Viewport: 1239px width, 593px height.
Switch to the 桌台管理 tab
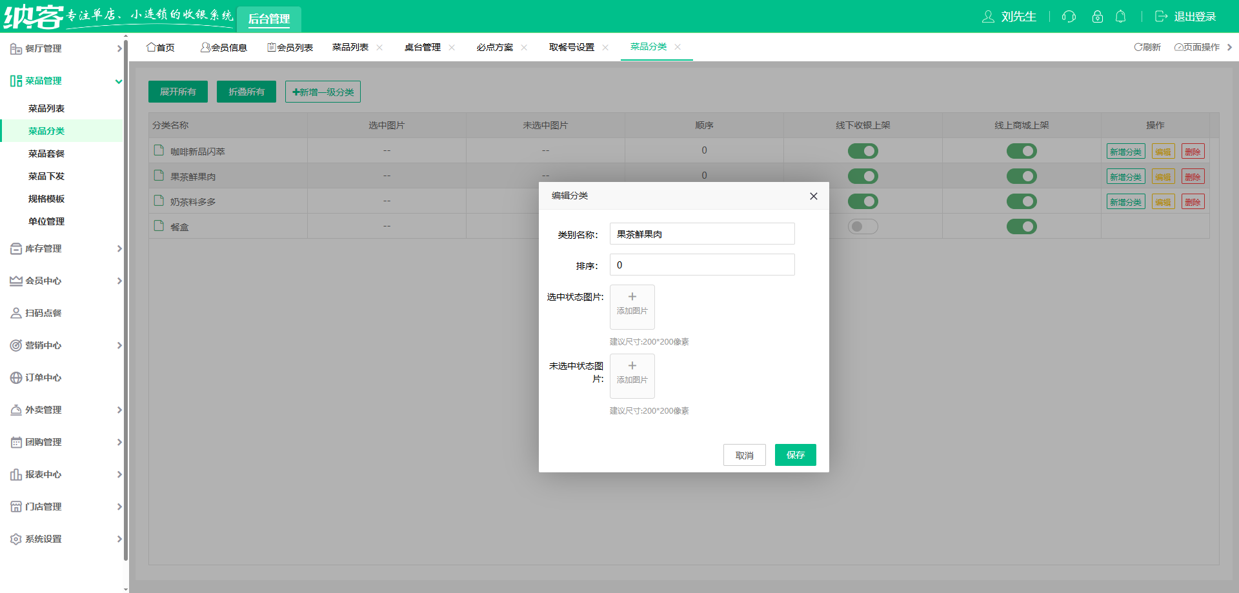click(423, 47)
